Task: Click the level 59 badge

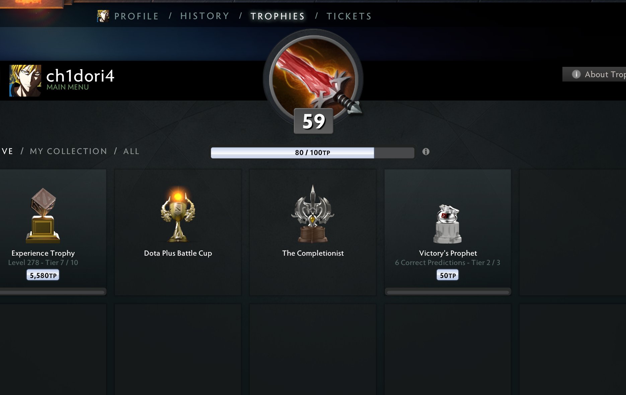Action: coord(313,121)
